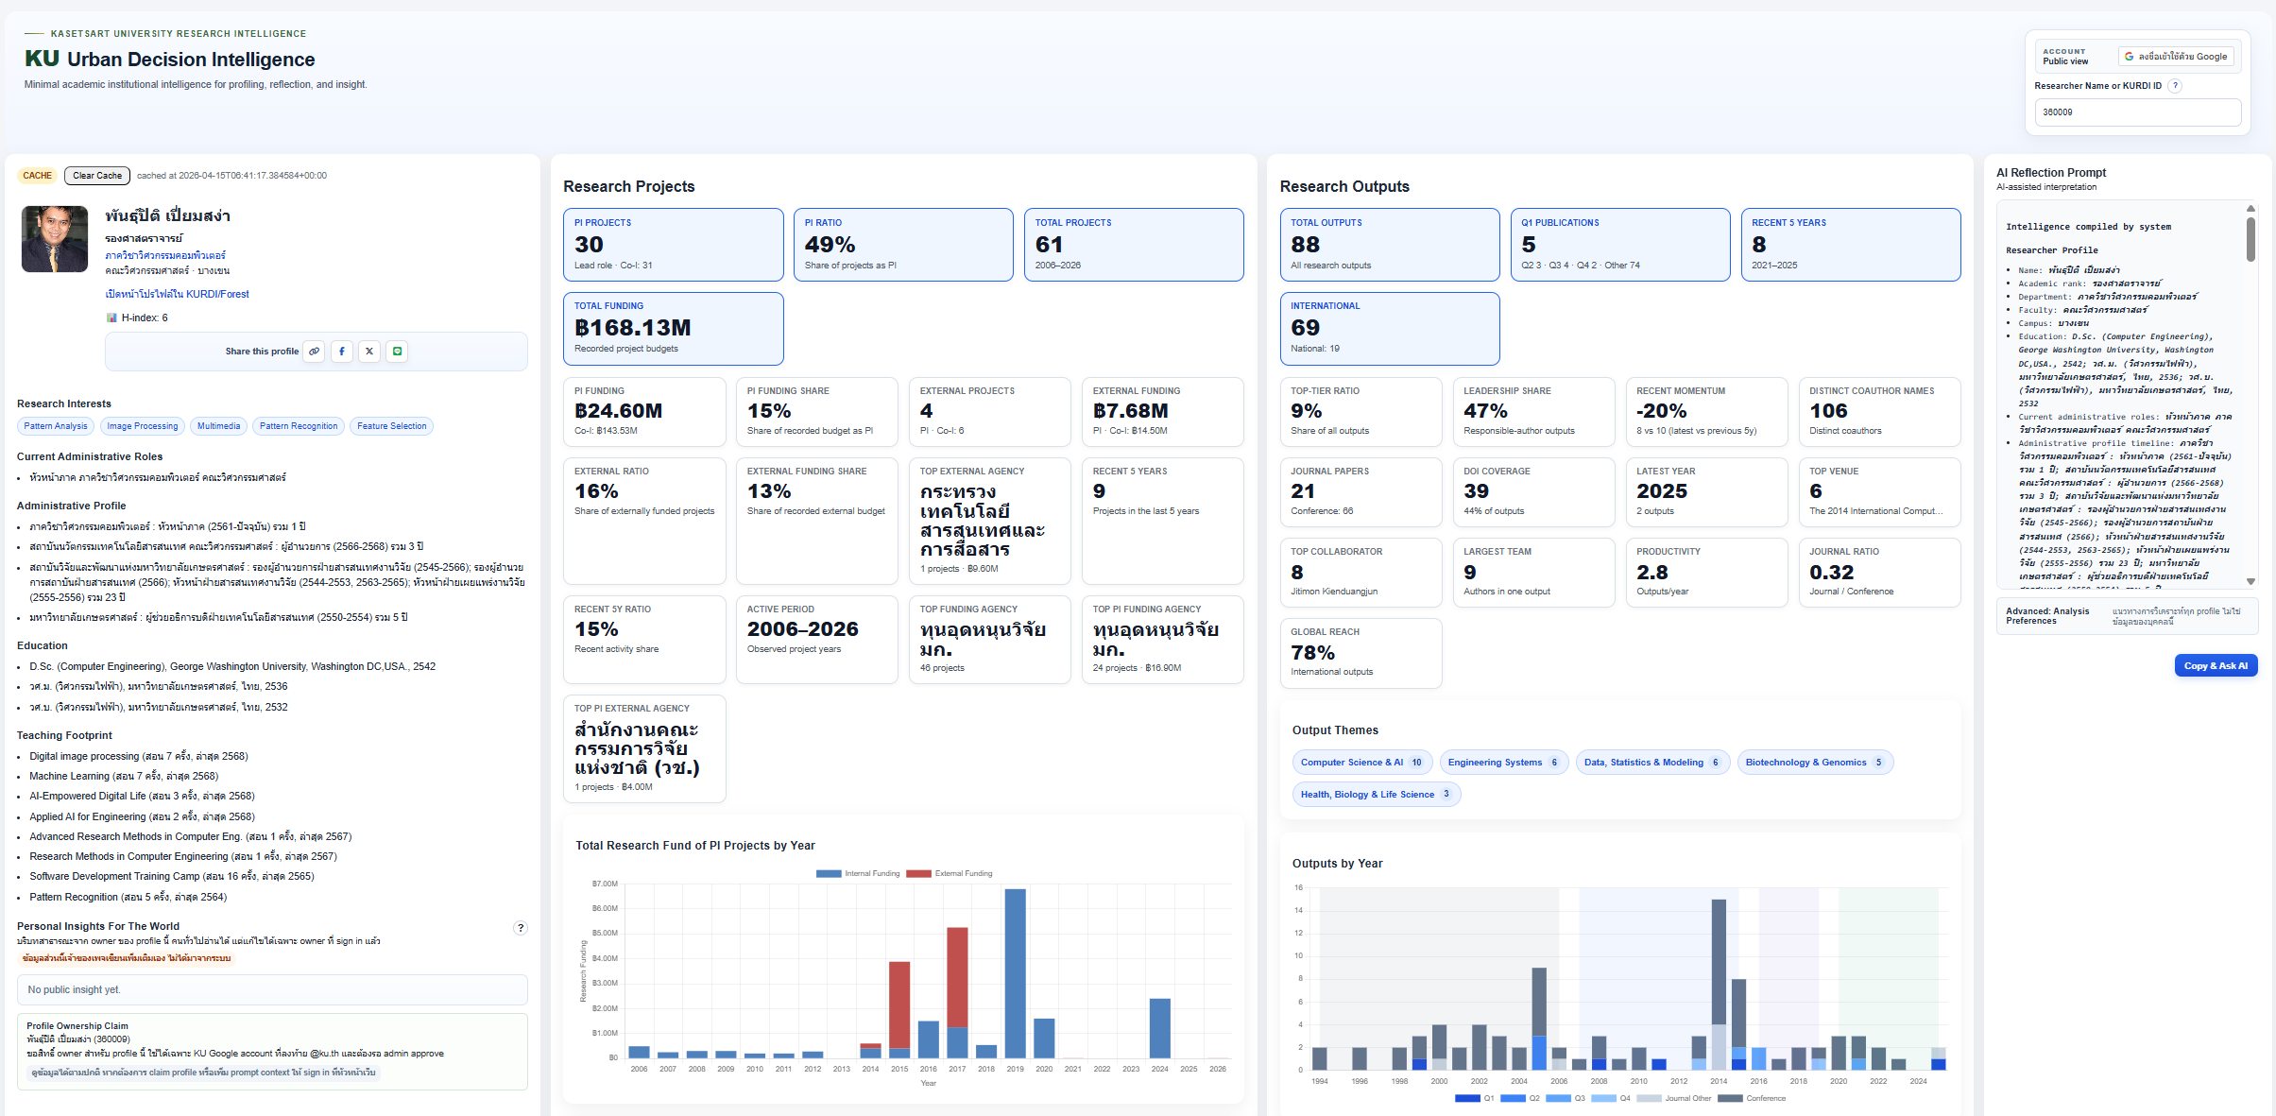2276x1116 pixels.
Task: Share the profile on X
Action: point(369,352)
